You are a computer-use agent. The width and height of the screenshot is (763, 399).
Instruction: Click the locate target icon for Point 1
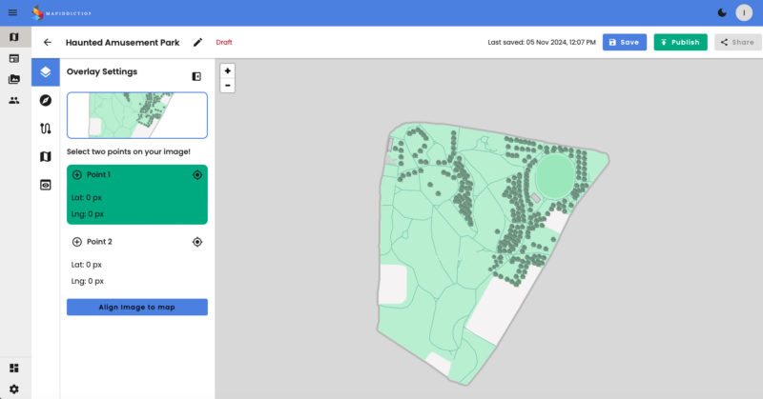(196, 175)
